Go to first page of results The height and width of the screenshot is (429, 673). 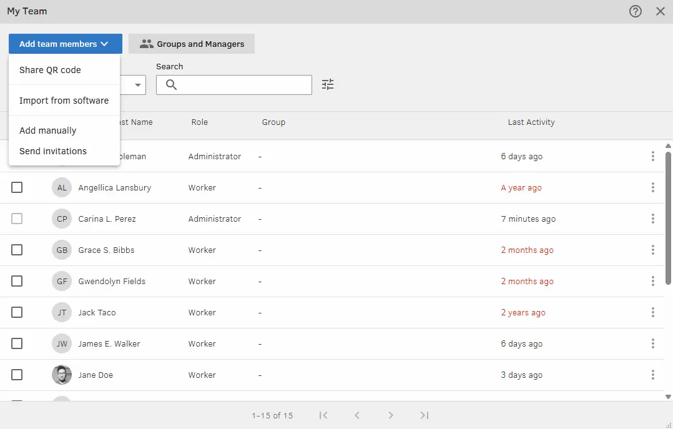(323, 415)
